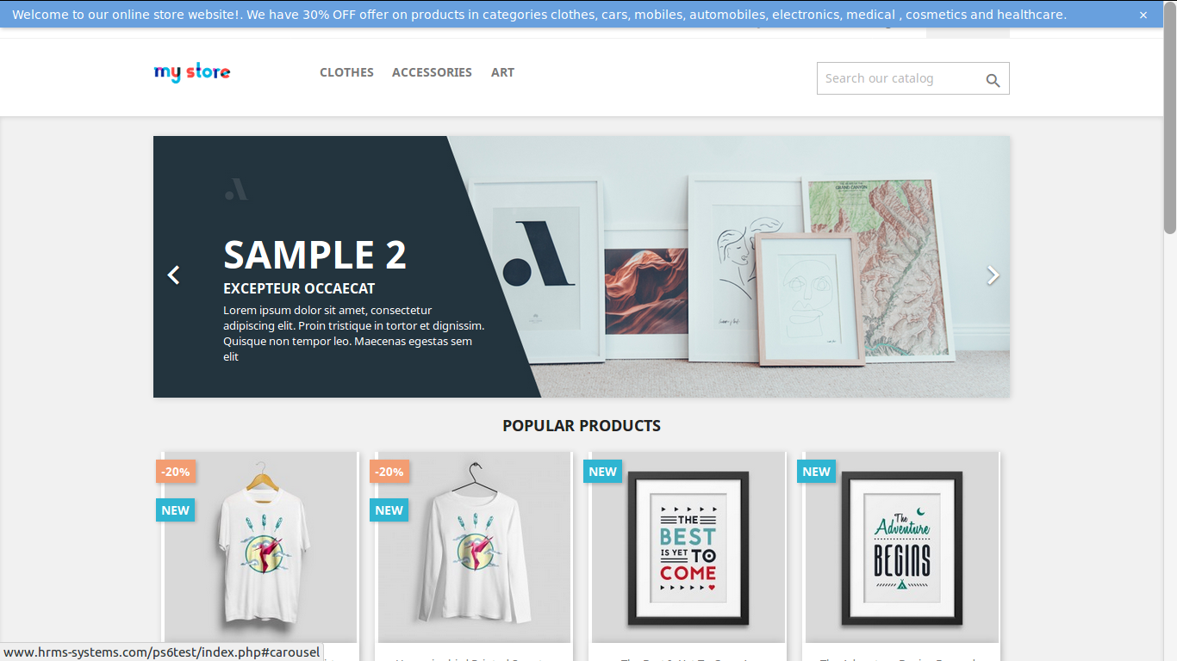Click the Sample 2 slide heading
This screenshot has width=1177, height=661.
tap(314, 255)
